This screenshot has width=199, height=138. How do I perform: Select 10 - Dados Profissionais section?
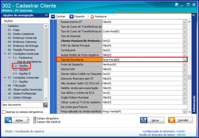coord(22,93)
